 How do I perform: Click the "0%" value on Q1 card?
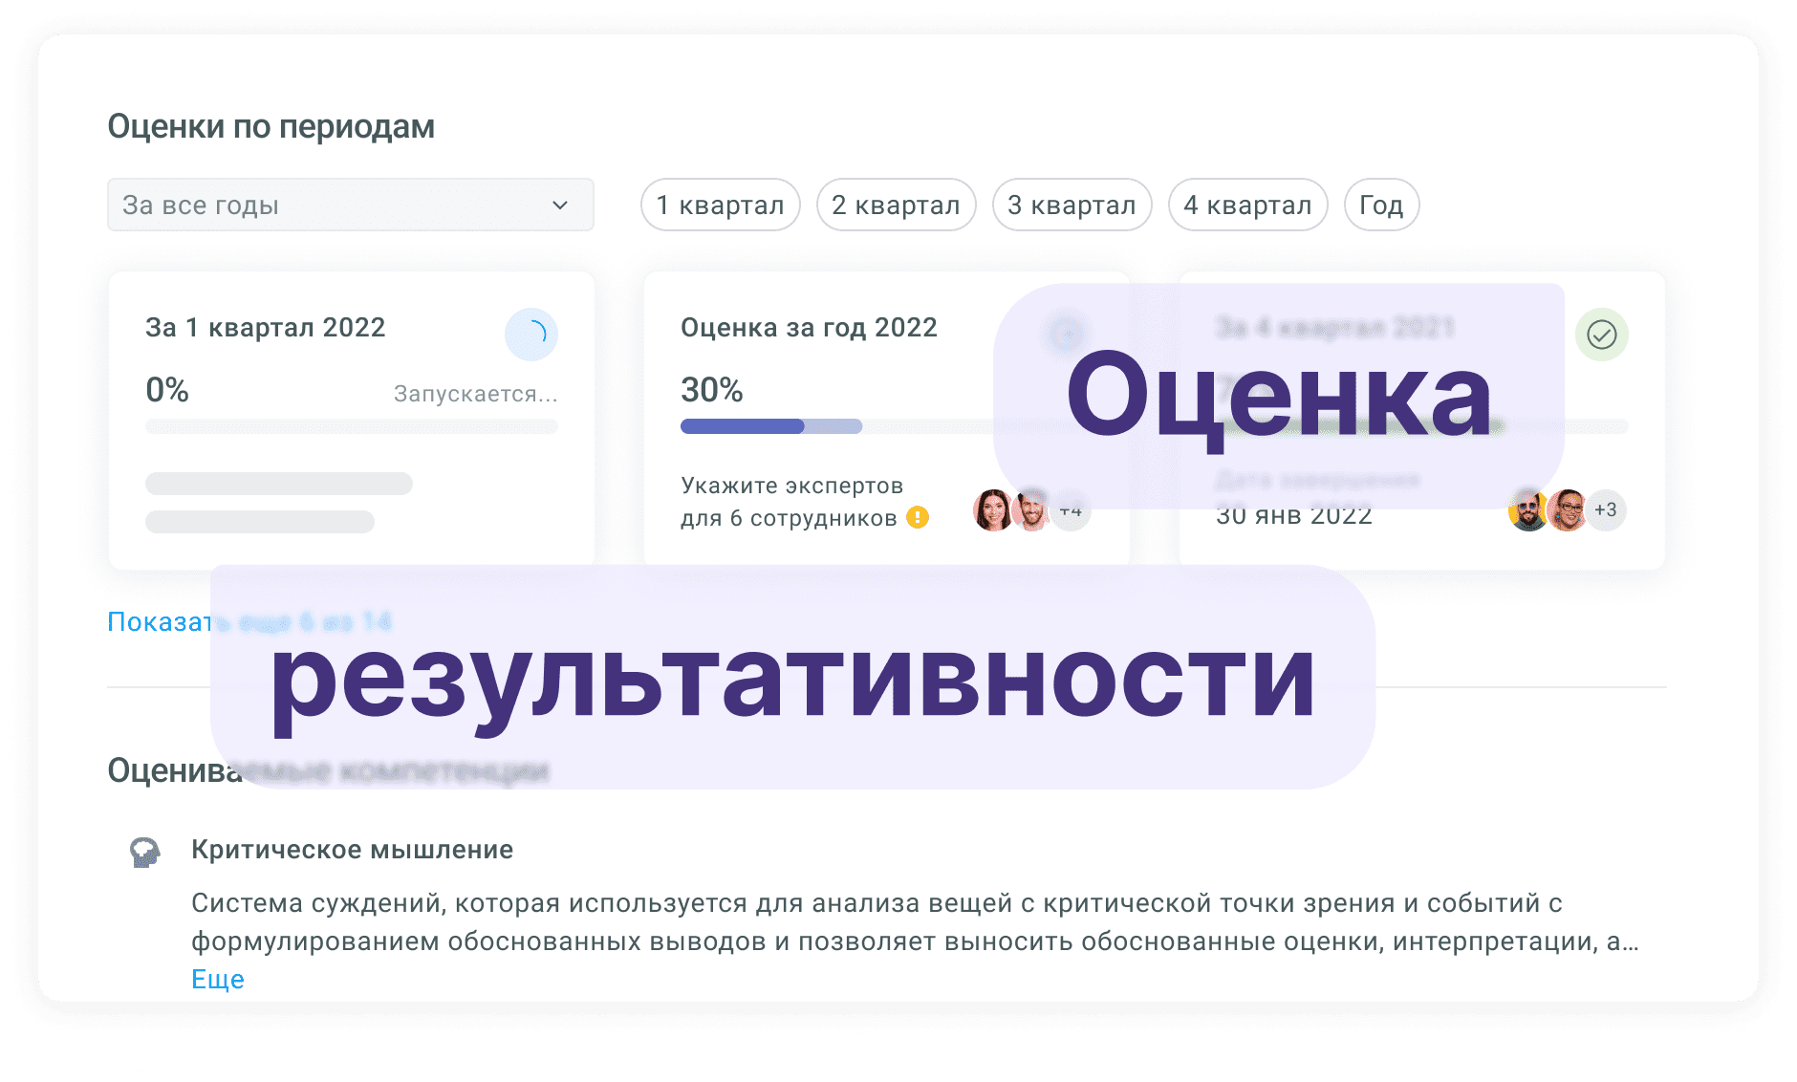tap(166, 390)
